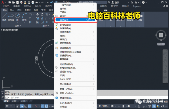Viewport: 169px width, 109px height.
Task: Pick the Move tool in the 修改 panel
Action: click(37, 14)
